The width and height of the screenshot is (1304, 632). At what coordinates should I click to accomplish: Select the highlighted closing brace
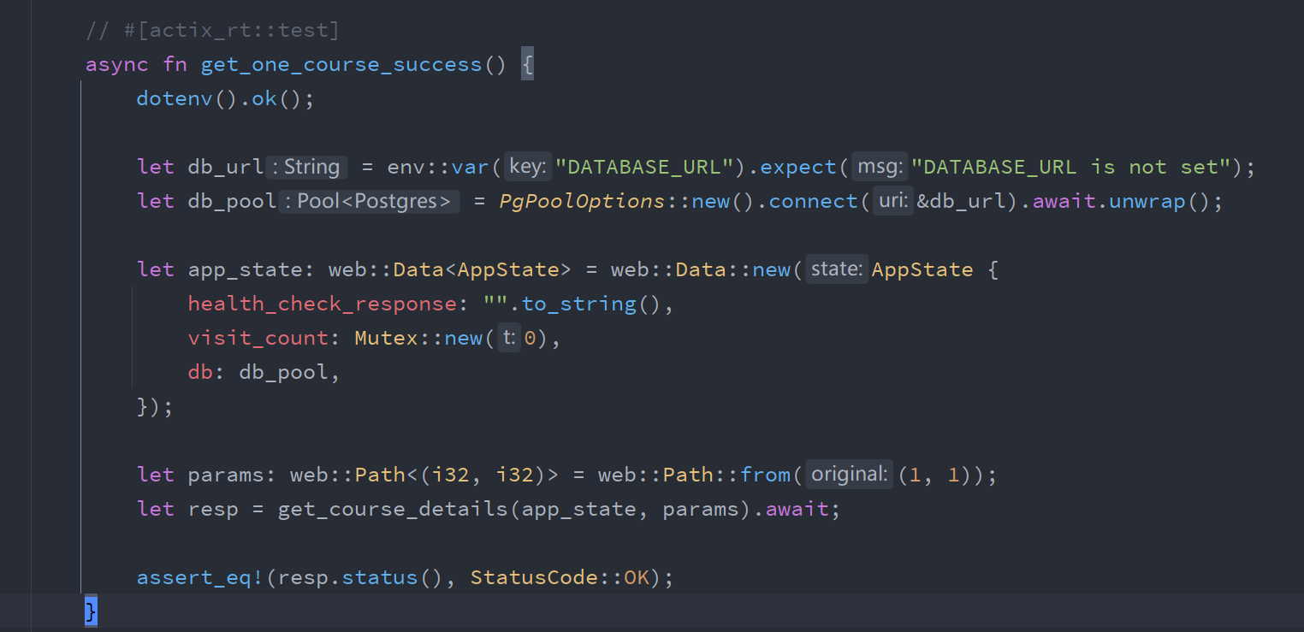(91, 611)
